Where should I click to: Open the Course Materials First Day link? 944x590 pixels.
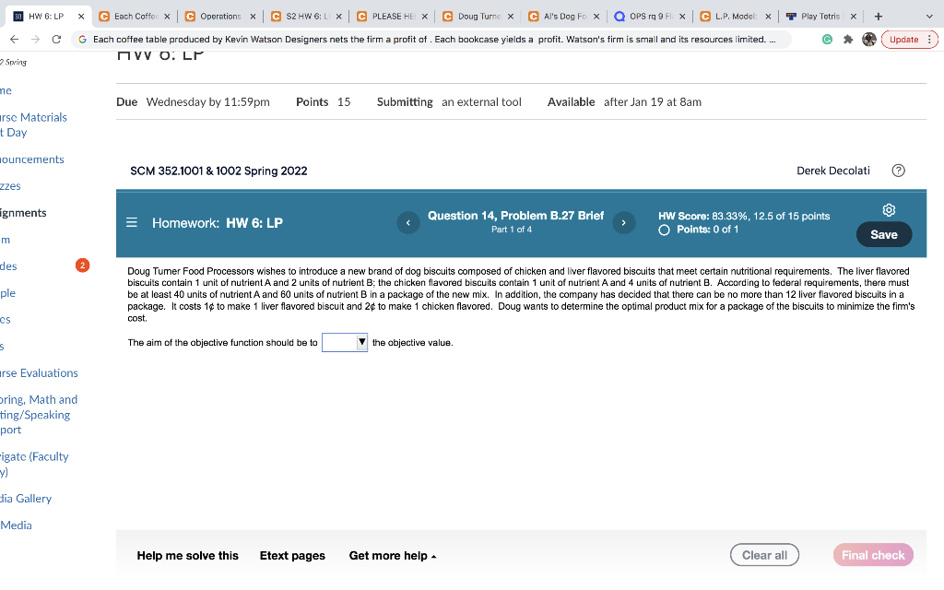click(34, 124)
